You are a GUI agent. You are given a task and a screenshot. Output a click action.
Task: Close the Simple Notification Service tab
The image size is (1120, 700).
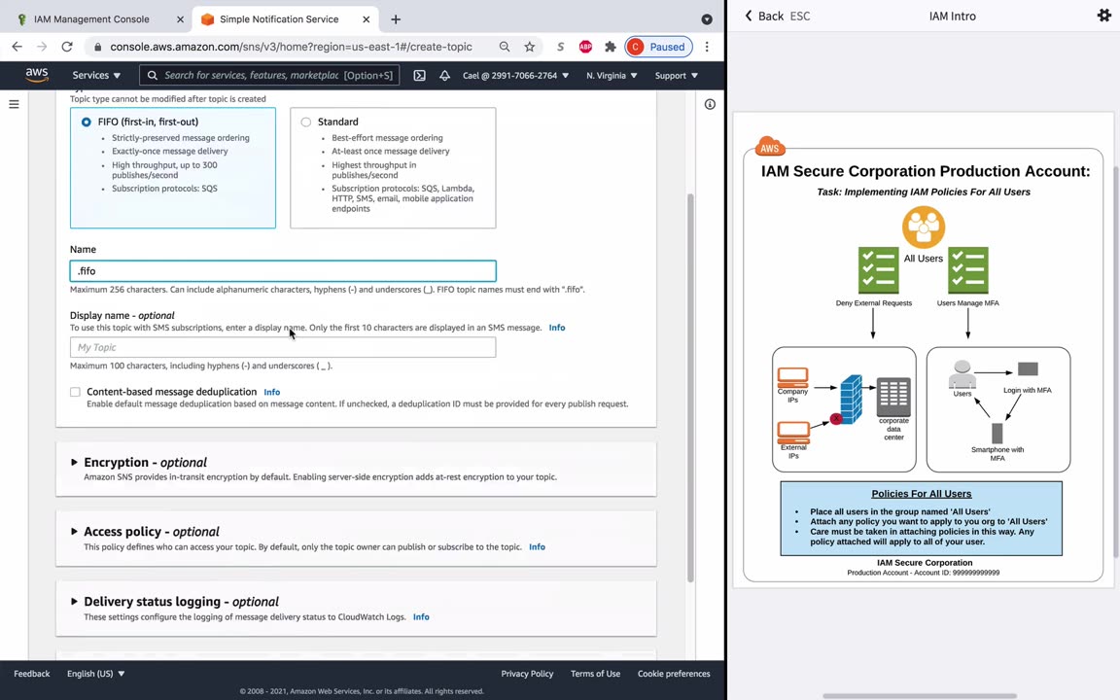366,19
